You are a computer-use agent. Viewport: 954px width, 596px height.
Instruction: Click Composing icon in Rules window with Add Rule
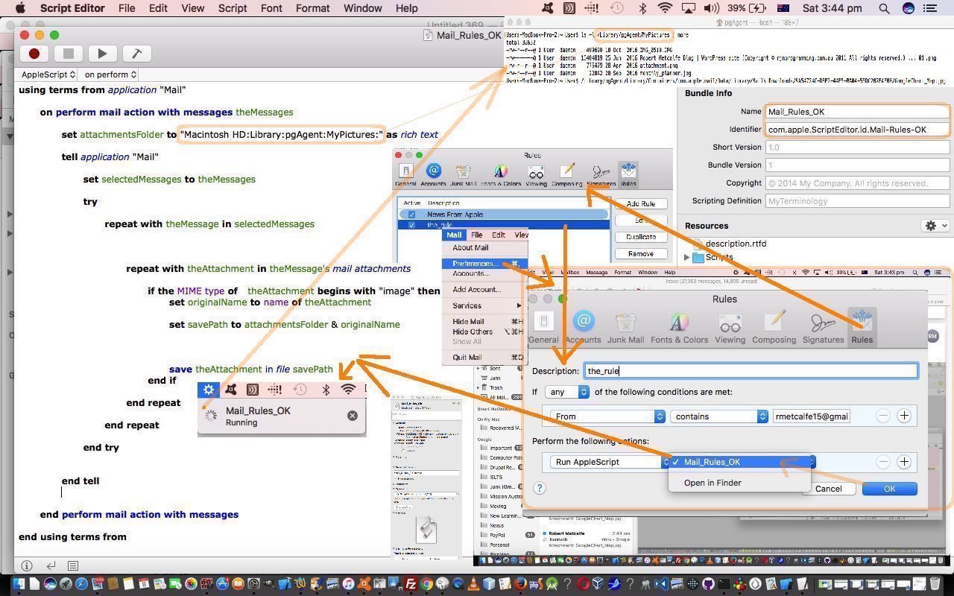566,175
